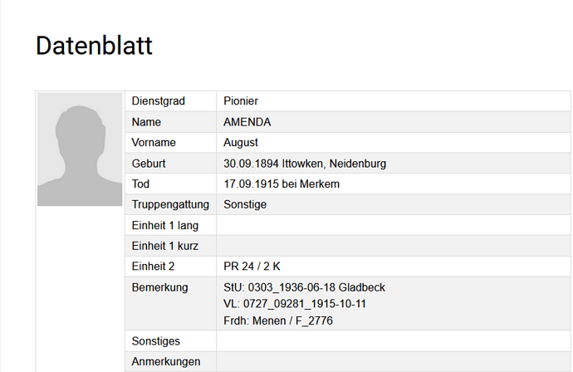
Task: Click the Anmerkungen label
Action: 166,362
